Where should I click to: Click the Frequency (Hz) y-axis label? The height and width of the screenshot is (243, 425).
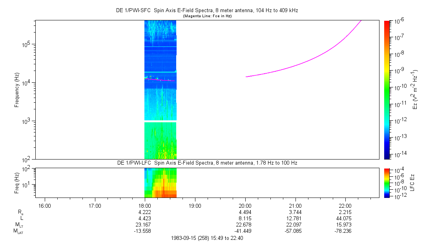[x=17, y=90]
